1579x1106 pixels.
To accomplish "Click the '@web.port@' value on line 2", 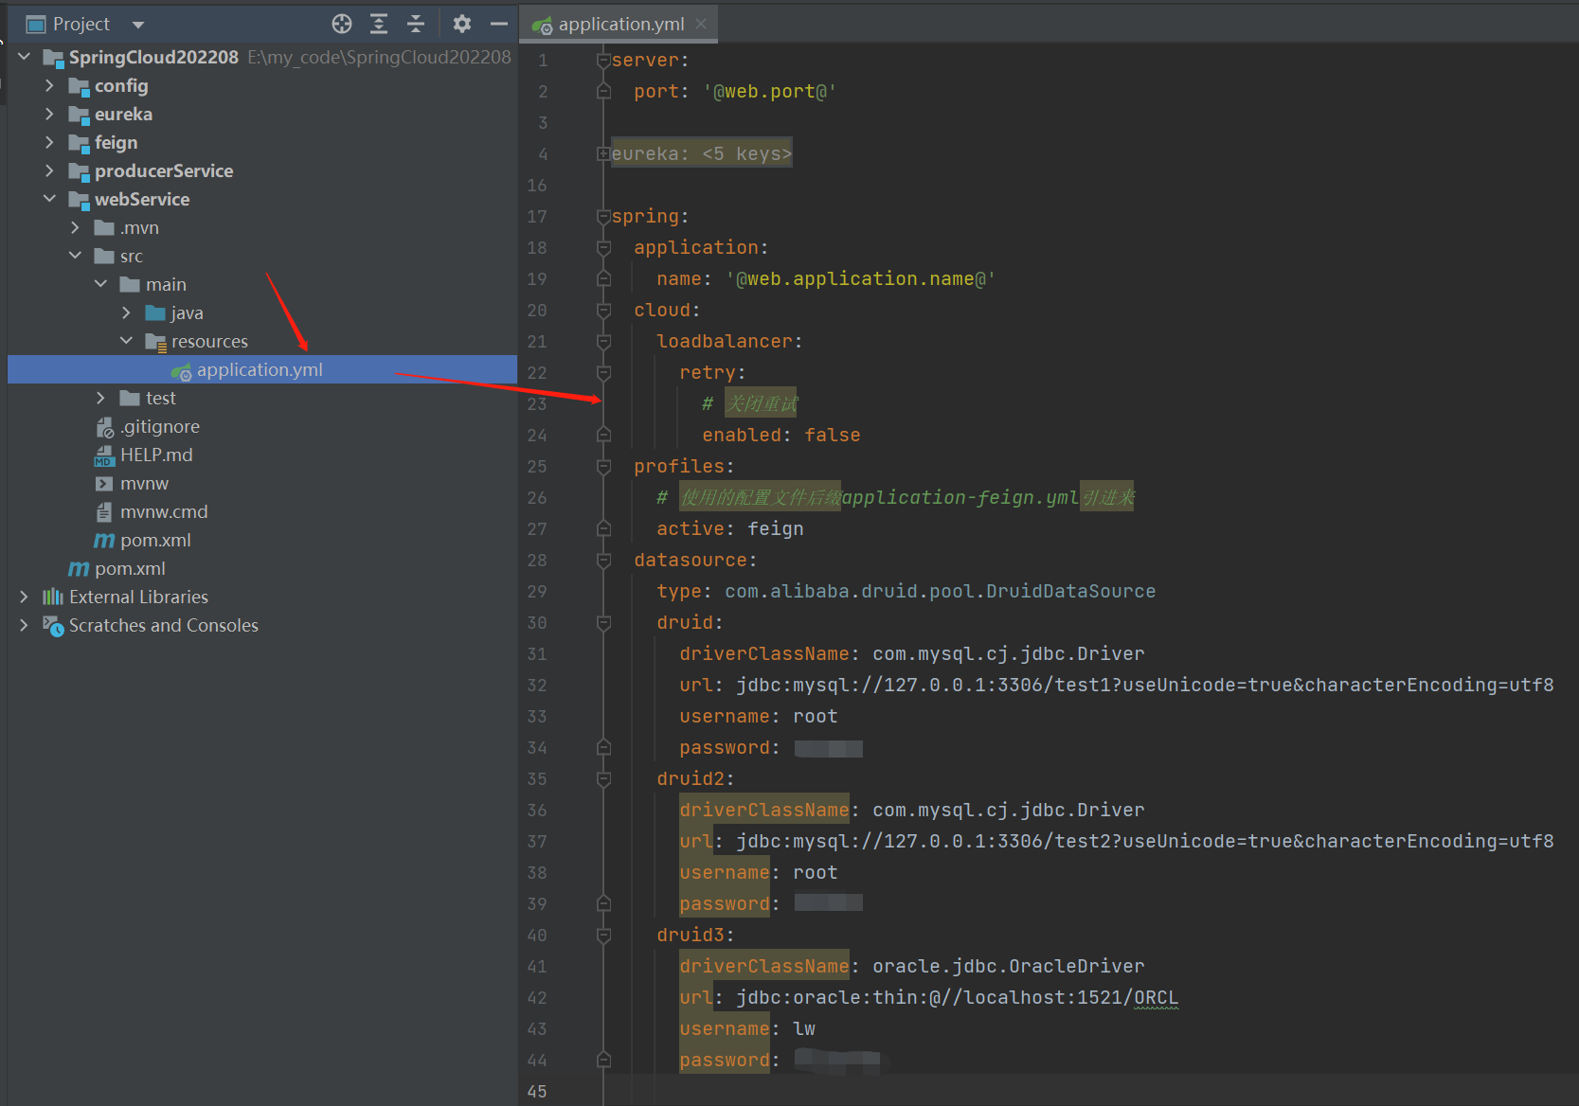I will (770, 92).
